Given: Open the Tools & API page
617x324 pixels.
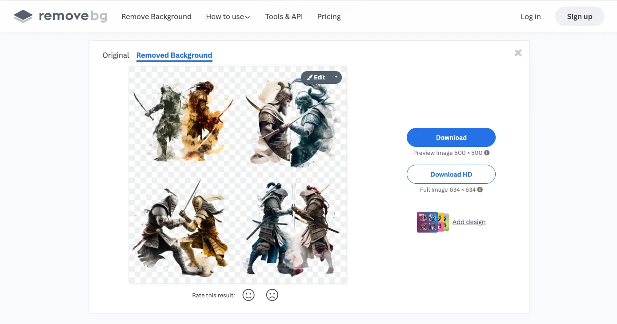Looking at the screenshot, I should click(284, 16).
